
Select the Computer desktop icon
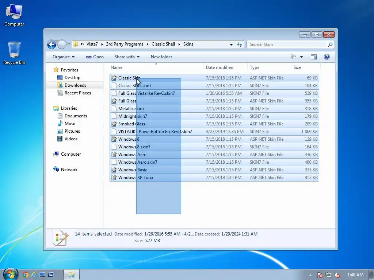(x=14, y=15)
